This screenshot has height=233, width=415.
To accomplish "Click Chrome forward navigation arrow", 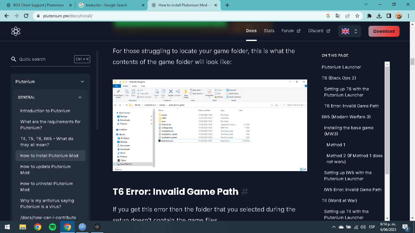I will coord(16,16).
